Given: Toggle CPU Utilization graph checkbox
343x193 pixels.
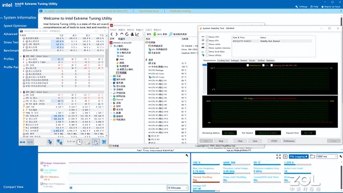Looking at the screenshot, I should [x=42, y=177].
